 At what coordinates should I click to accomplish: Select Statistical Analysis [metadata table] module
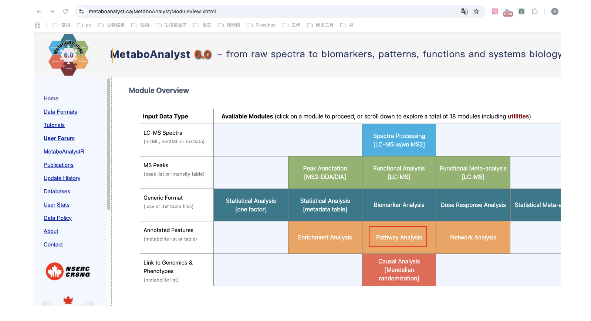(325, 205)
